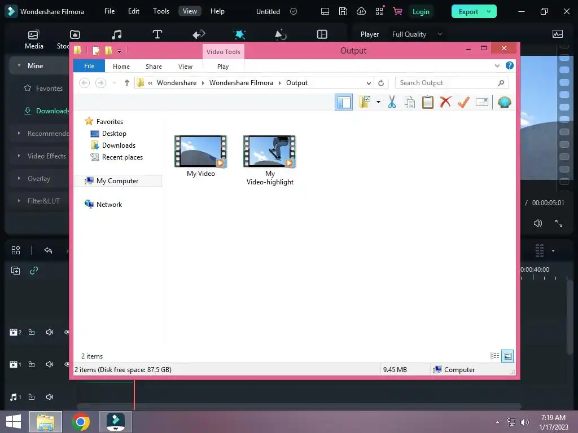Click the snapshot image icon at player right
Image resolution: width=578 pixels, height=433 pixels.
pos(557,34)
